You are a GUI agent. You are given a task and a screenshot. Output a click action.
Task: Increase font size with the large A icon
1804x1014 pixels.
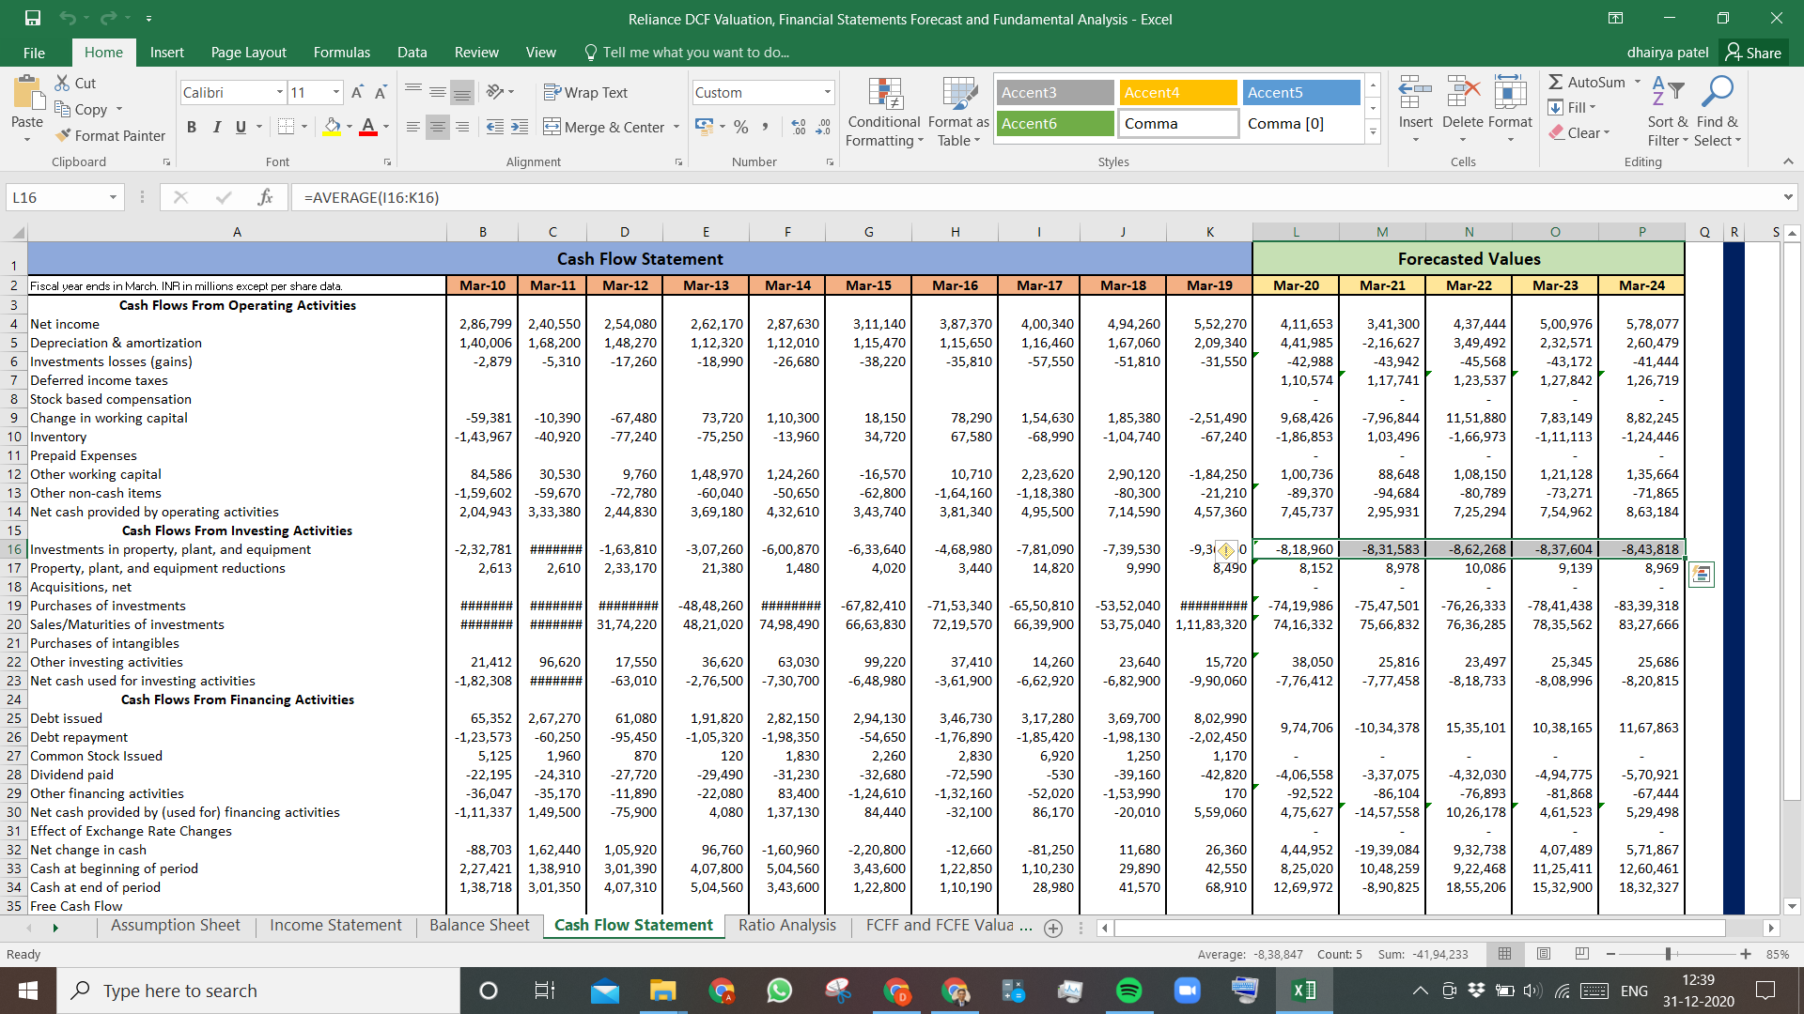(x=357, y=92)
